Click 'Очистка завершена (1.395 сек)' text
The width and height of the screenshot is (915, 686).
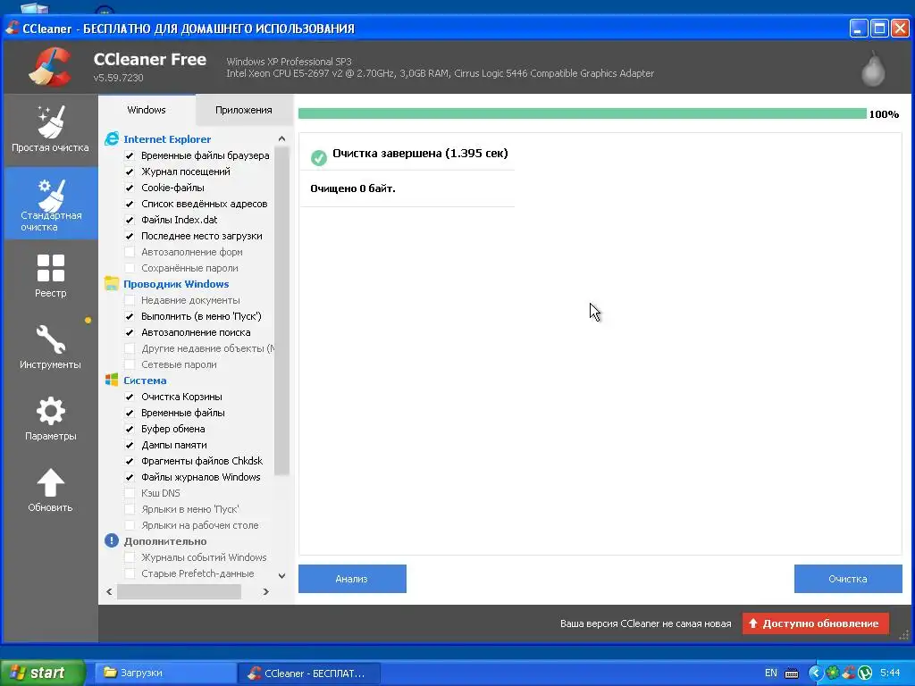click(420, 154)
